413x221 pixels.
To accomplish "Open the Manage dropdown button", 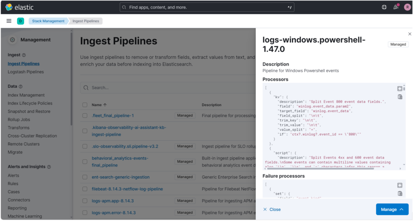I will tap(392, 209).
